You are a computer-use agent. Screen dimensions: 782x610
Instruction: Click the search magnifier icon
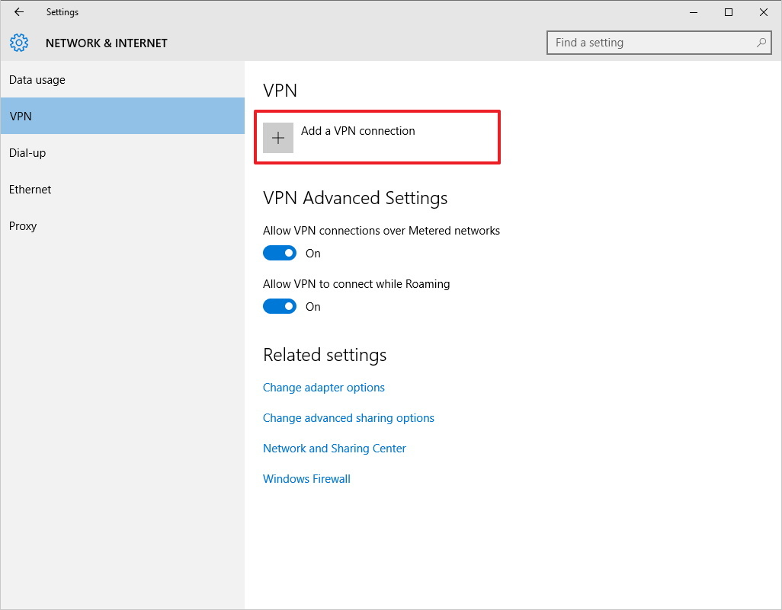[x=761, y=43]
